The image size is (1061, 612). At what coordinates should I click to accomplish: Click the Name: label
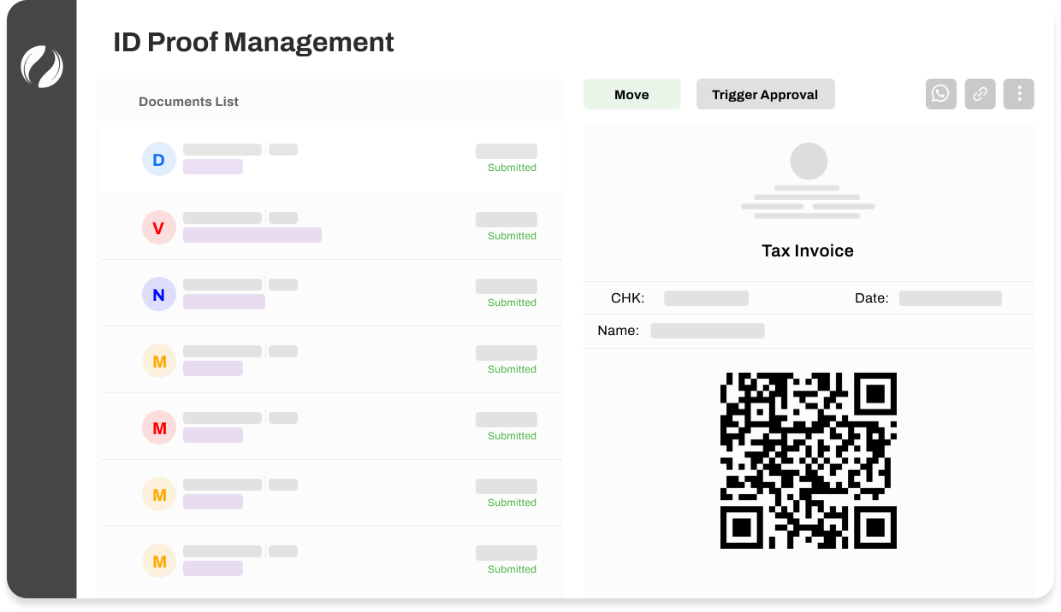(x=618, y=331)
